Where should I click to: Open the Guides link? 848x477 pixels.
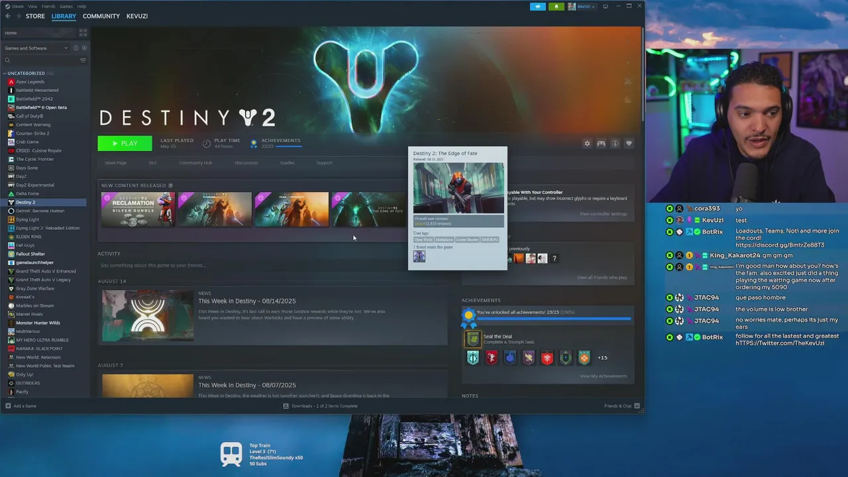tap(288, 163)
